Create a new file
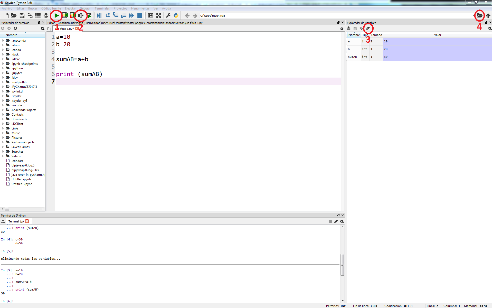The image size is (492, 308). coord(6,15)
